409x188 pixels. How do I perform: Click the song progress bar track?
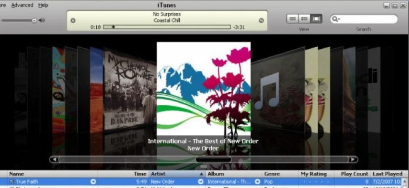[167, 27]
